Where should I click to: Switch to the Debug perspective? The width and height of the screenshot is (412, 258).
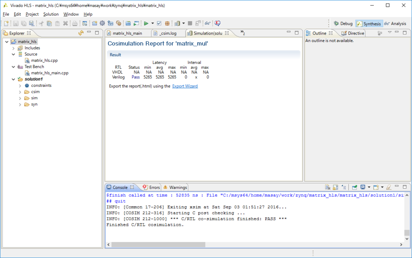tap(343, 24)
